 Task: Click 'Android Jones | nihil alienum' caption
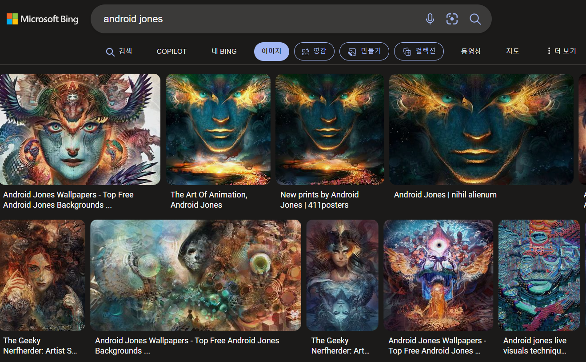pyautogui.click(x=445, y=195)
